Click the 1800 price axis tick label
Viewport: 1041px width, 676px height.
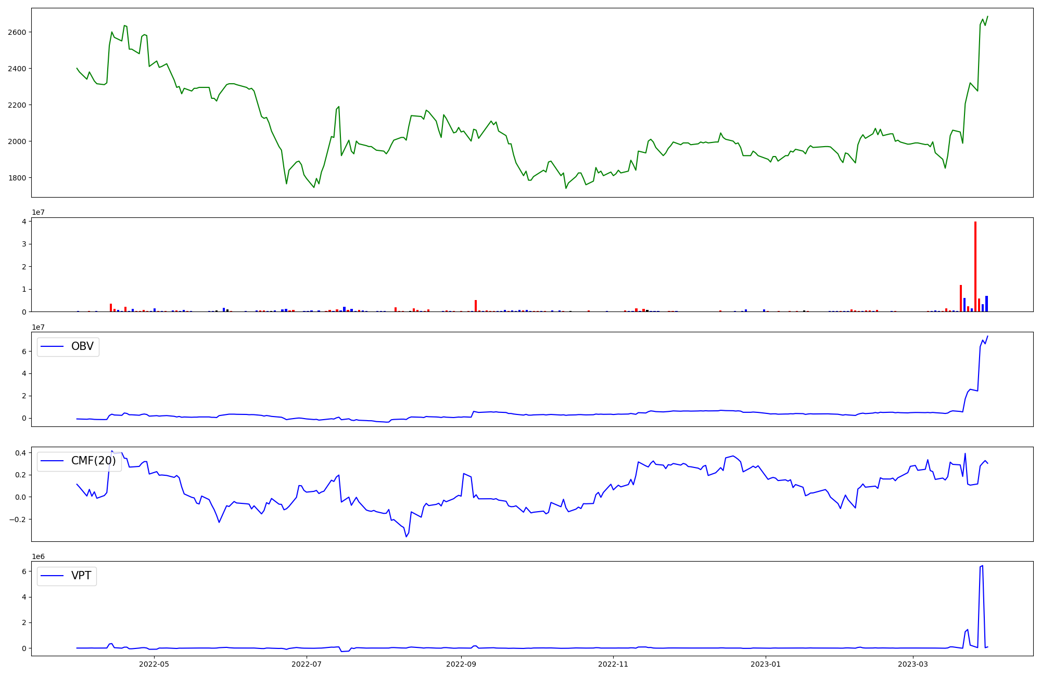click(17, 178)
